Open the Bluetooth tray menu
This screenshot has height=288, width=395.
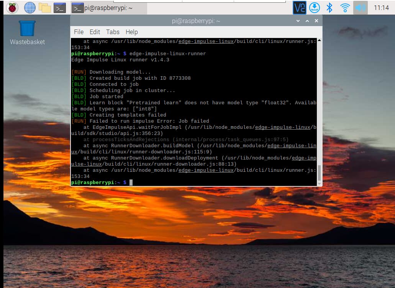pos(329,7)
